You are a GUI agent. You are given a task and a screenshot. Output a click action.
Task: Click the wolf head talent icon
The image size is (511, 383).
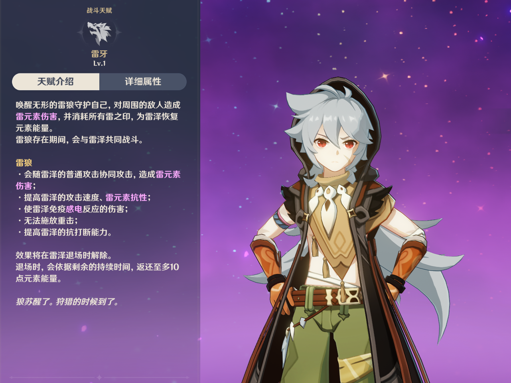coord(99,33)
